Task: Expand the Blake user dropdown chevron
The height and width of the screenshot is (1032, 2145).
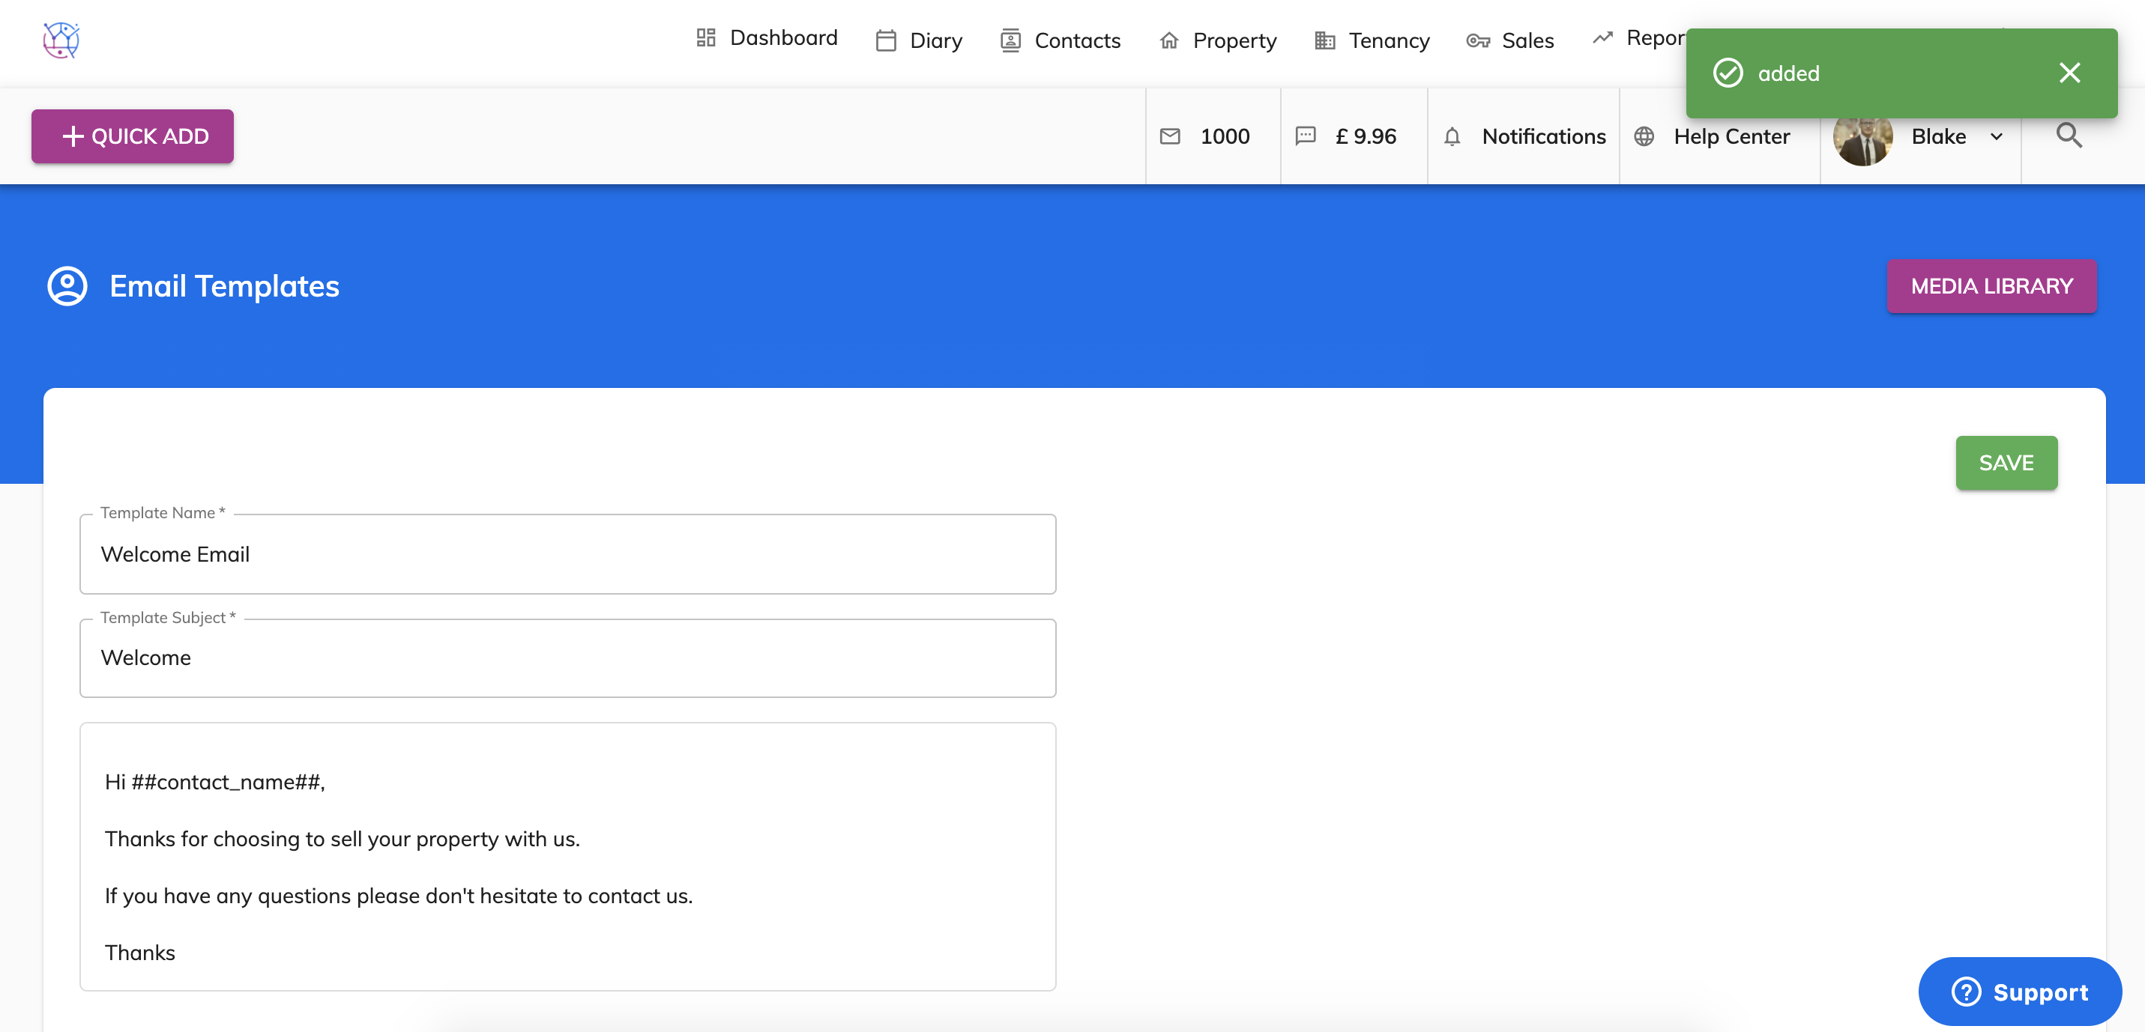Action: tap(1996, 136)
